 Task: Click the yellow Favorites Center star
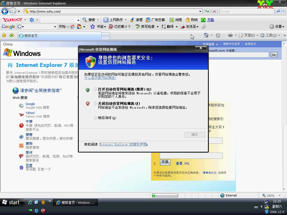click(4, 35)
